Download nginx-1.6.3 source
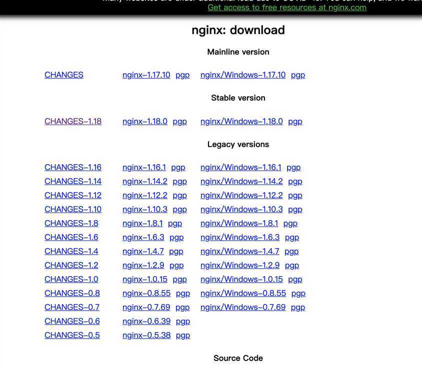 143,237
